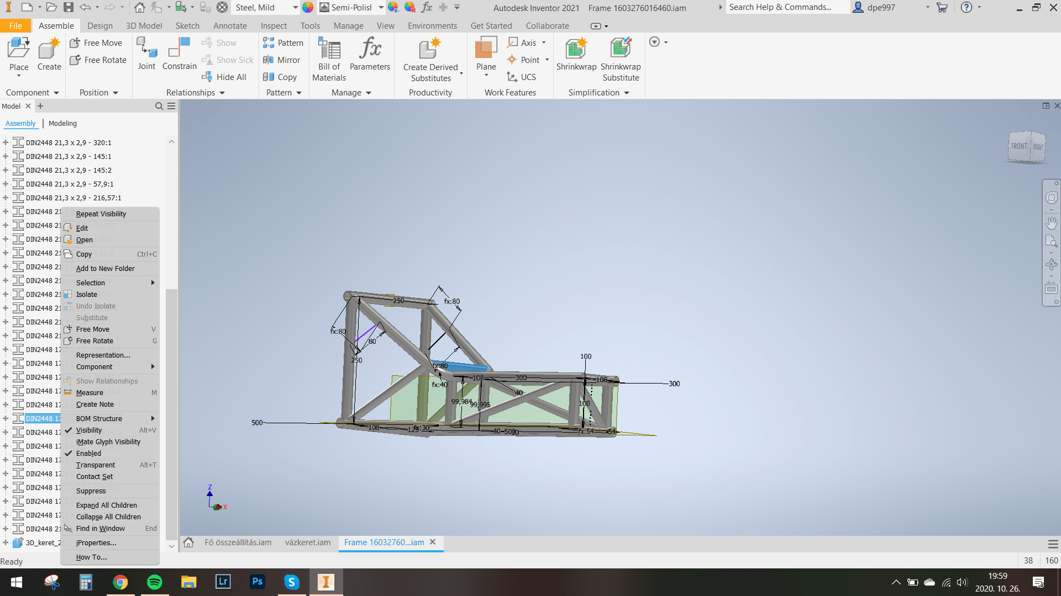Open the Parameters dialog
Viewport: 1061px width, 596px height.
pyautogui.click(x=369, y=55)
